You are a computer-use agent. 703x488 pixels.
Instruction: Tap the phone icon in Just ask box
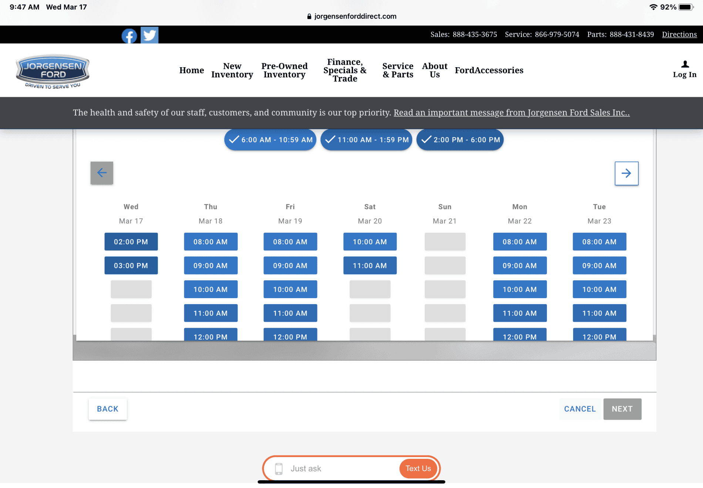coord(279,468)
